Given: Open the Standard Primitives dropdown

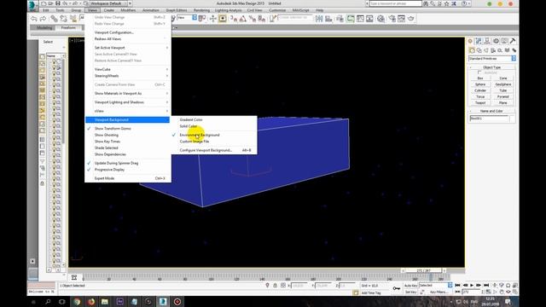Looking at the screenshot, I should coord(491,59).
